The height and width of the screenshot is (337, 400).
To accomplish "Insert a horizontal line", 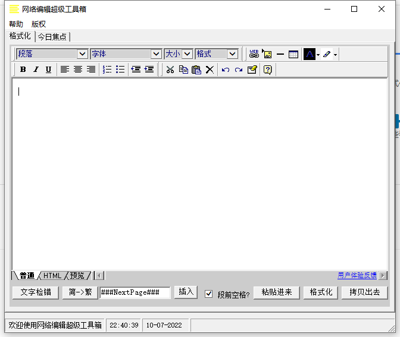I will tap(280, 54).
